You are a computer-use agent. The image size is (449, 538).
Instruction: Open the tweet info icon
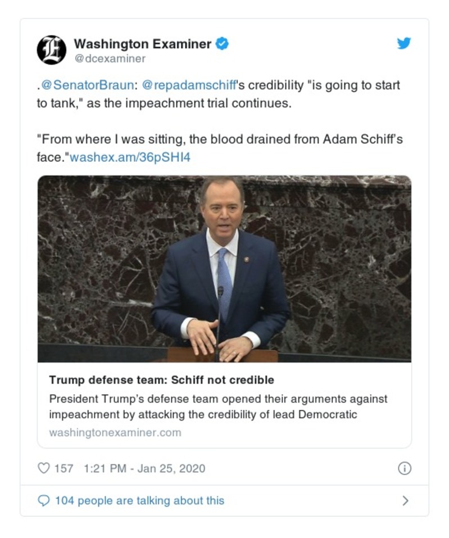click(404, 468)
